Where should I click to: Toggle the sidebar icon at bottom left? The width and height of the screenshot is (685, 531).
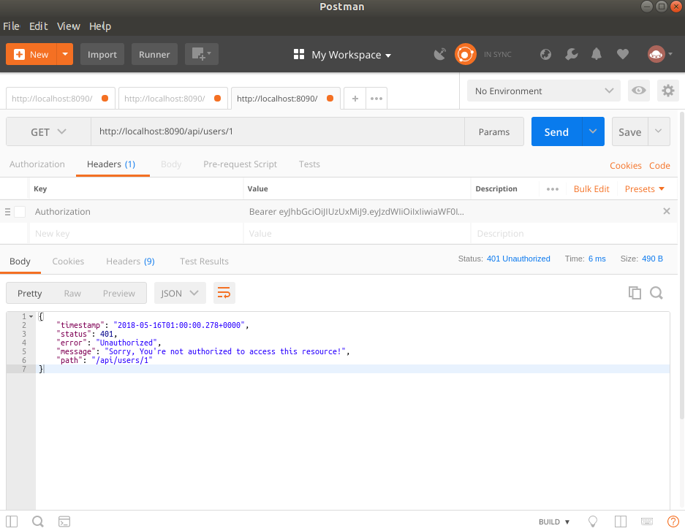click(12, 522)
